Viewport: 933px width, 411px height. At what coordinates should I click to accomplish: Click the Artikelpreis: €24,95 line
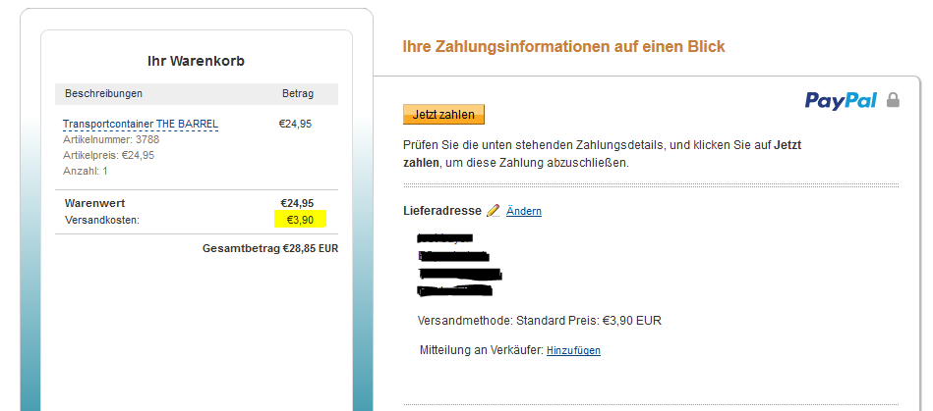tap(108, 155)
